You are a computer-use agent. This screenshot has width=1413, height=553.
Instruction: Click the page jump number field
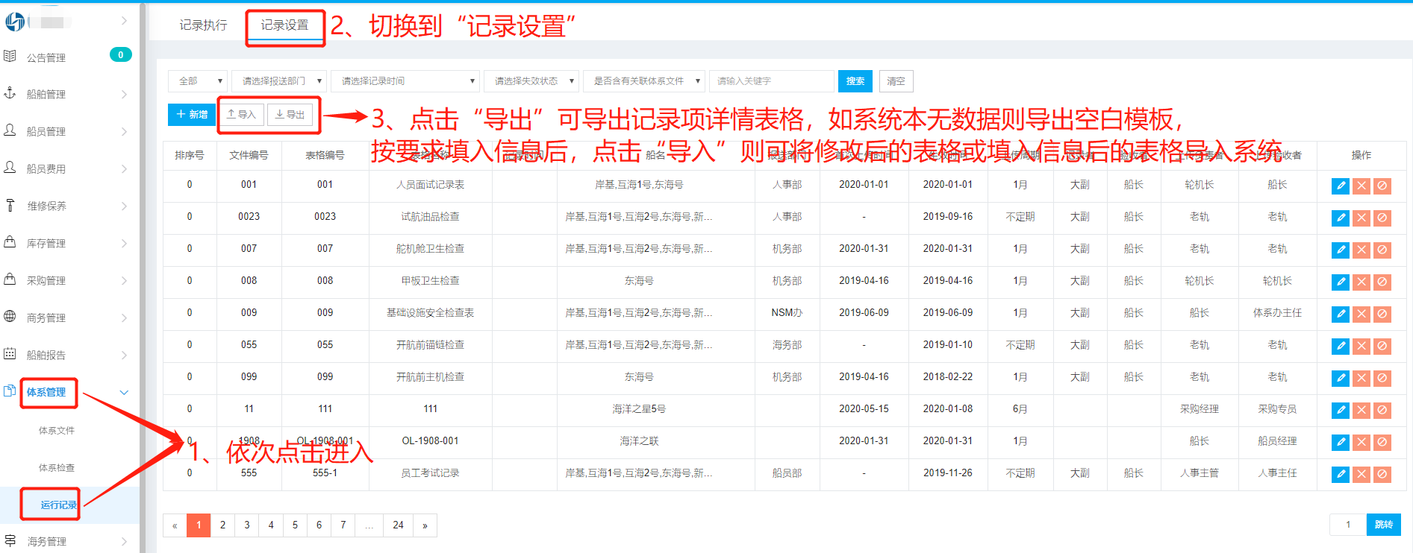[x=1348, y=525]
